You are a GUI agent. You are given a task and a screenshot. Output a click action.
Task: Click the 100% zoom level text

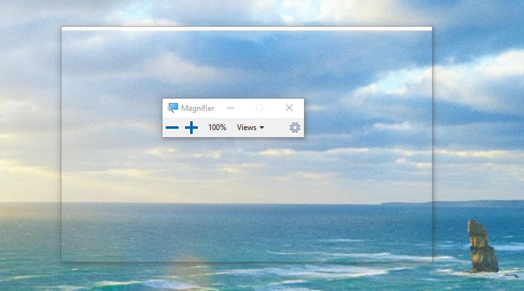[217, 128]
